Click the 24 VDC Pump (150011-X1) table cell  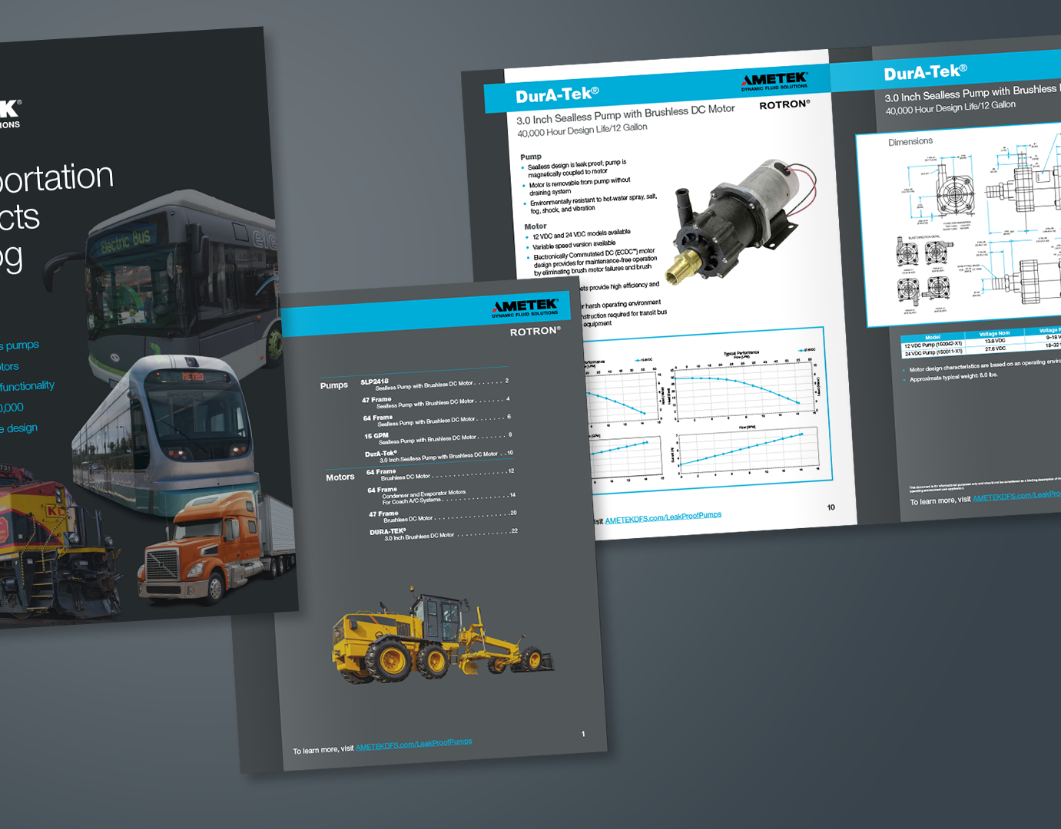pyautogui.click(x=933, y=352)
